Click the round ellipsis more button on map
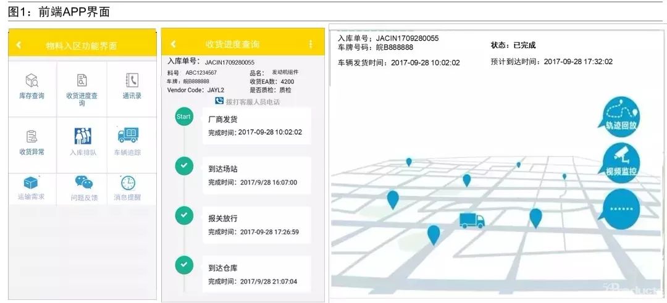Image resolution: width=667 pixels, height=303 pixels. pos(620,208)
